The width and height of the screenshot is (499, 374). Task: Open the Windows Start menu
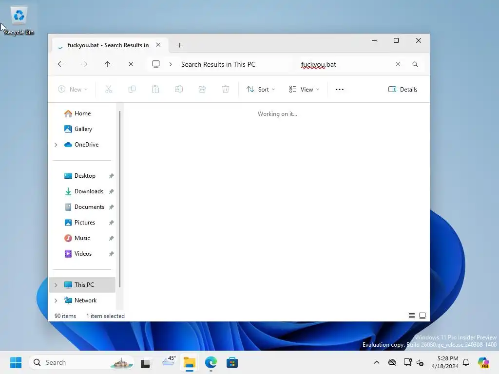point(16,362)
